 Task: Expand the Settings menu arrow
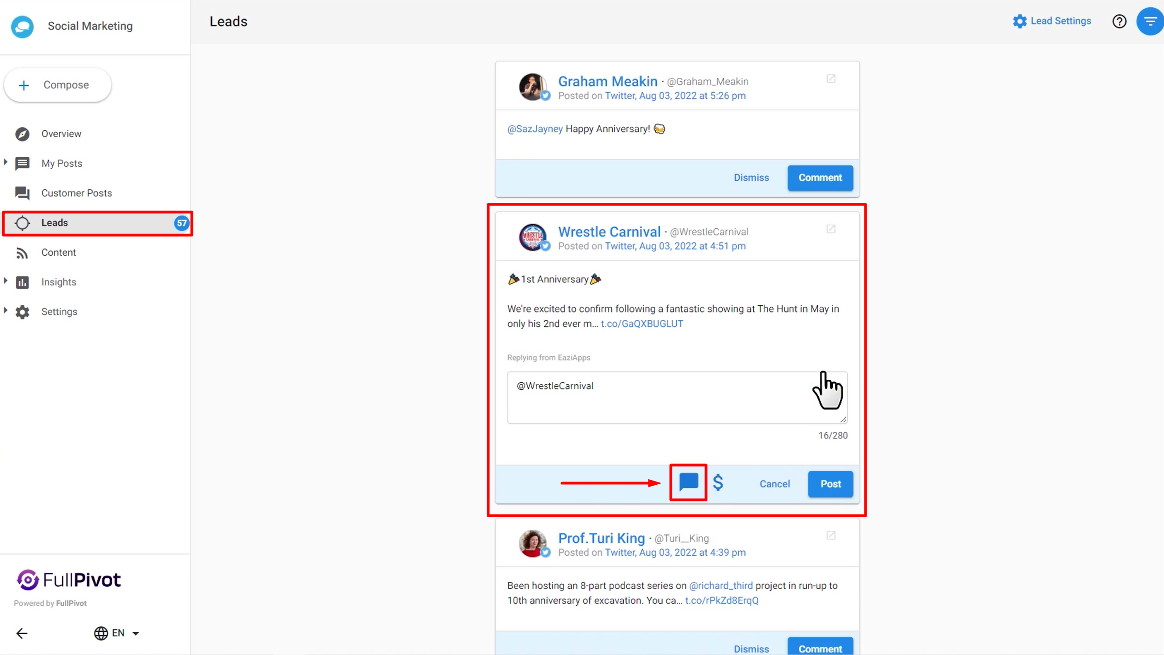click(5, 310)
